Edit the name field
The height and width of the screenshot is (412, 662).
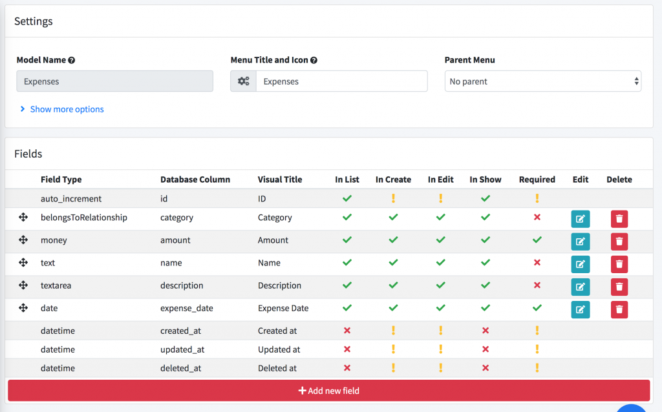(x=580, y=263)
